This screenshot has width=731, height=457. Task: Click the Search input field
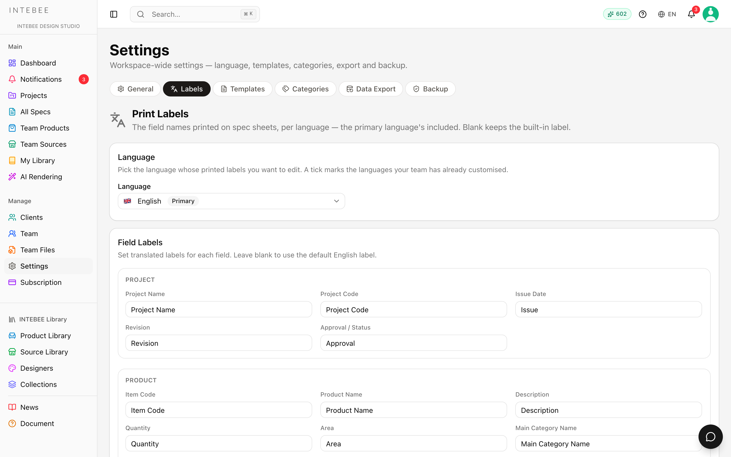pos(195,14)
